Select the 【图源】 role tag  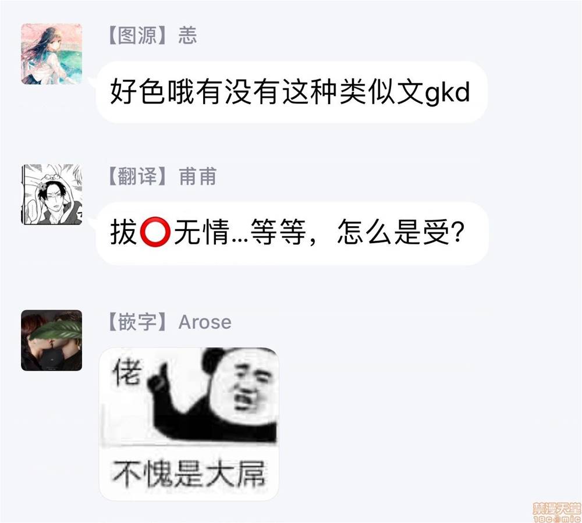(138, 35)
